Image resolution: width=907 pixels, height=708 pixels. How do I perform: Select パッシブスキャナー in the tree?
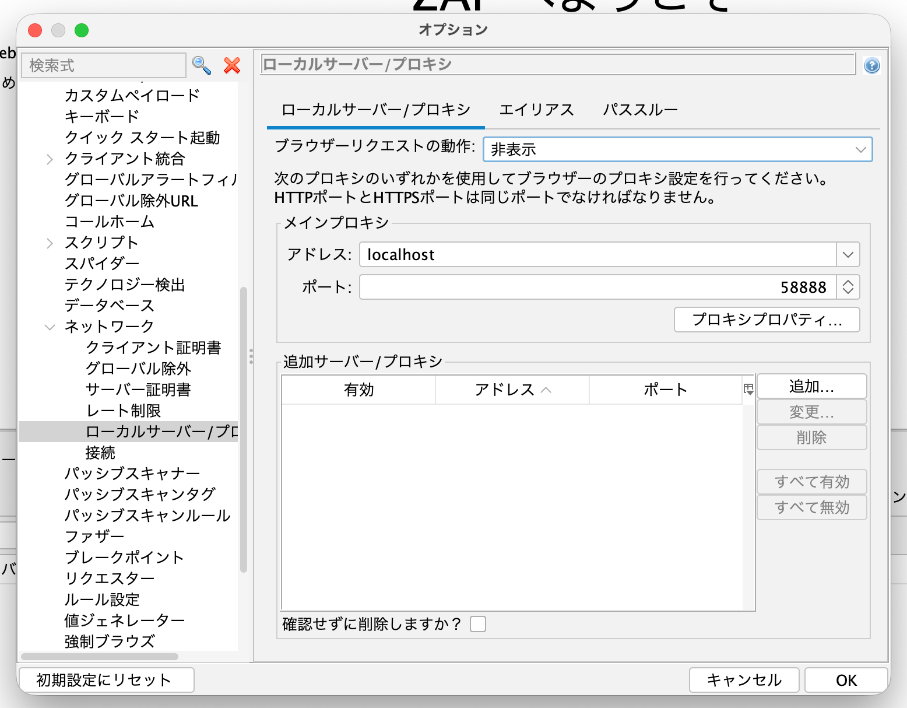click(x=133, y=474)
